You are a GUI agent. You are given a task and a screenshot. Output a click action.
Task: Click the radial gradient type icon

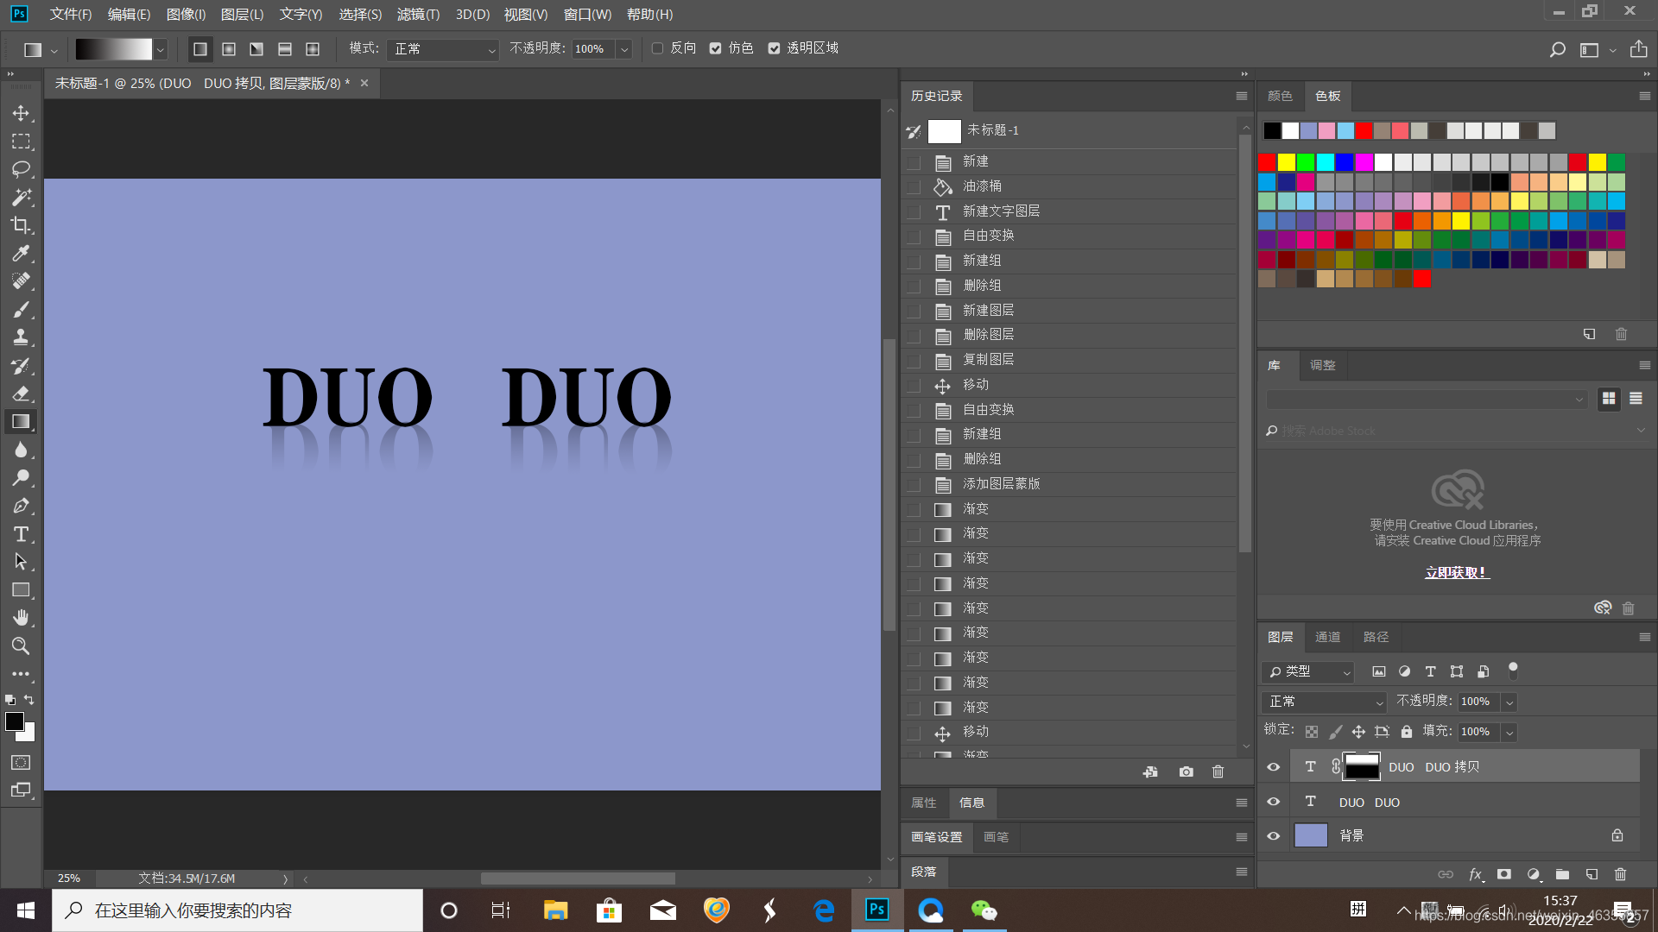click(229, 49)
